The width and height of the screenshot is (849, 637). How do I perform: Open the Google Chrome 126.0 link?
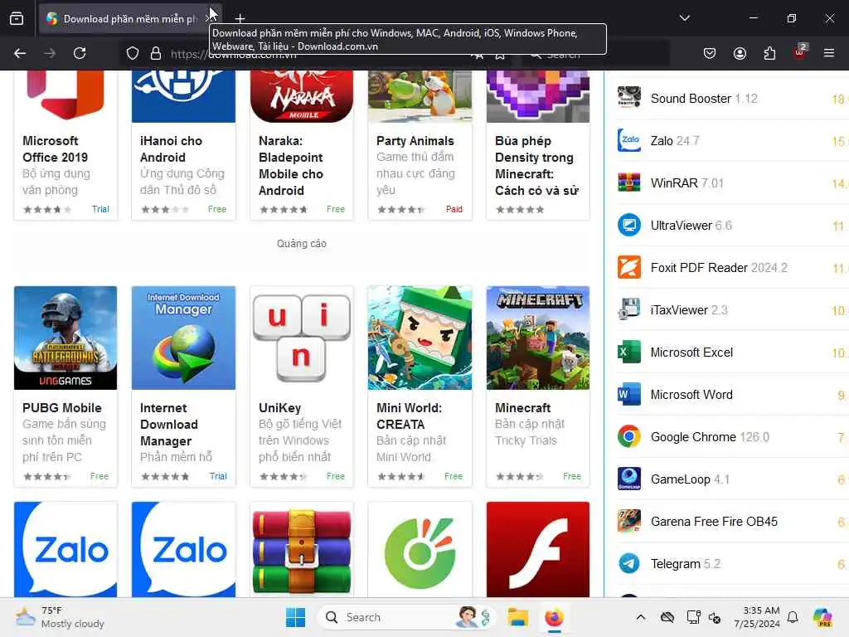[x=710, y=436]
